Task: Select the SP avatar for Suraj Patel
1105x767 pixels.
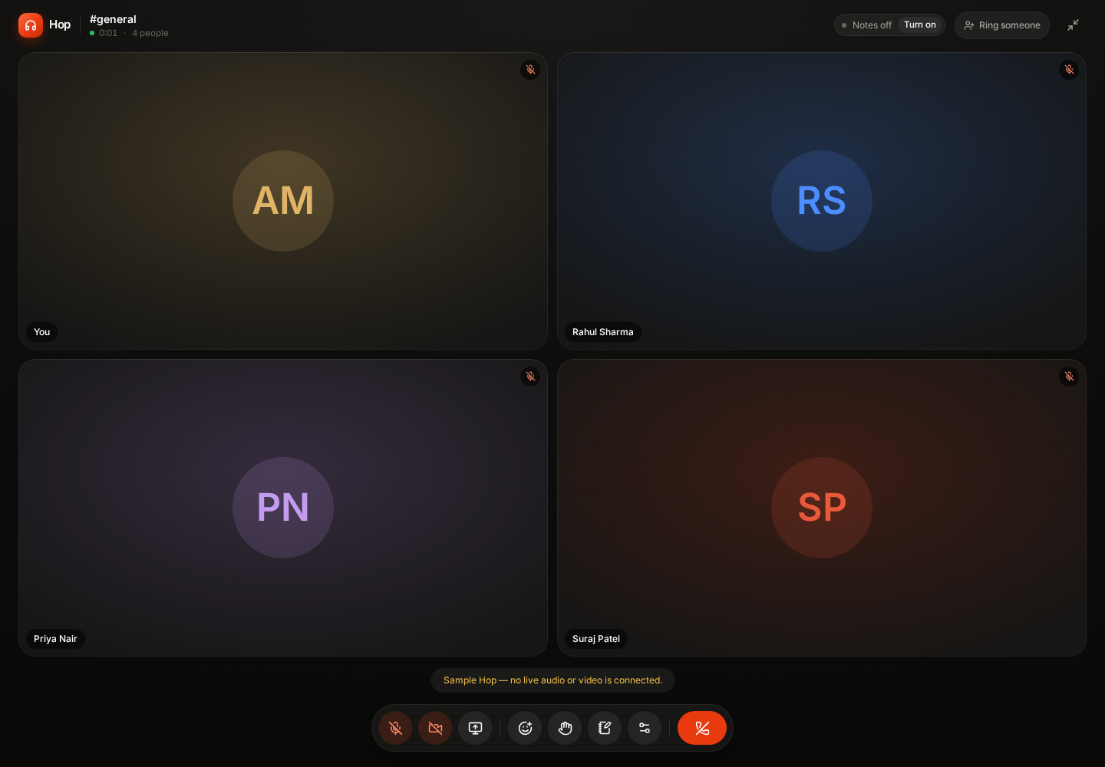Action: [x=822, y=508]
